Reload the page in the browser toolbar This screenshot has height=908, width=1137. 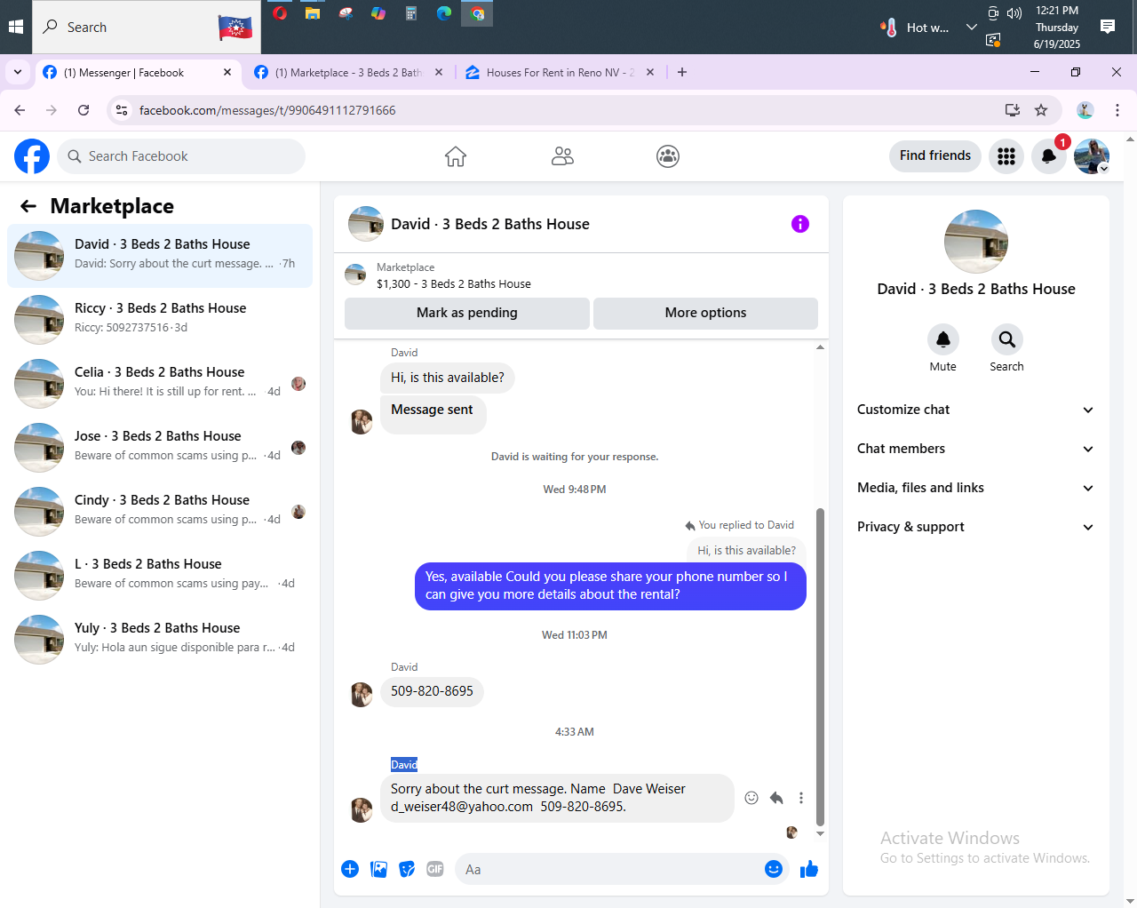click(83, 110)
